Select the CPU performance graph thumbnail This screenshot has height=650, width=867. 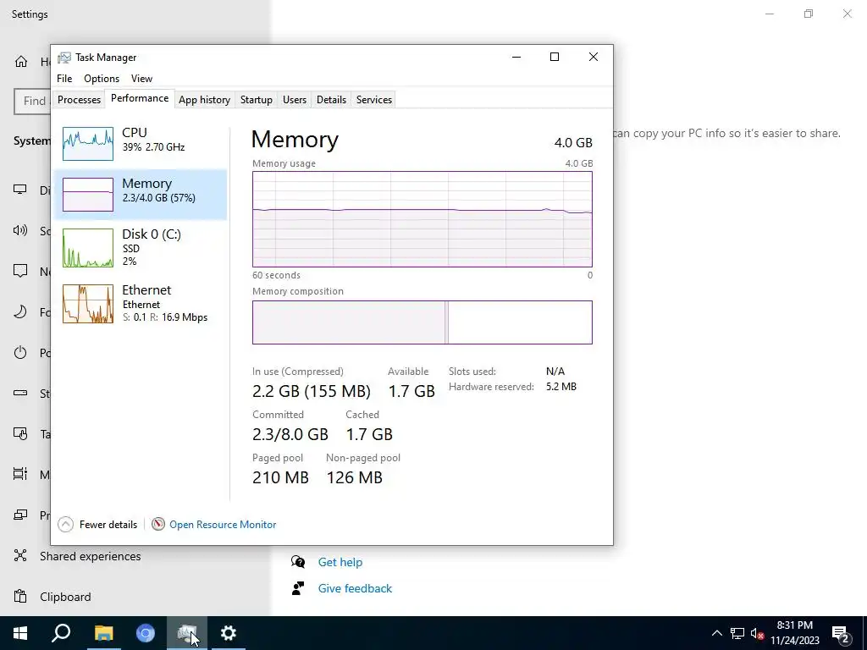coord(88,144)
